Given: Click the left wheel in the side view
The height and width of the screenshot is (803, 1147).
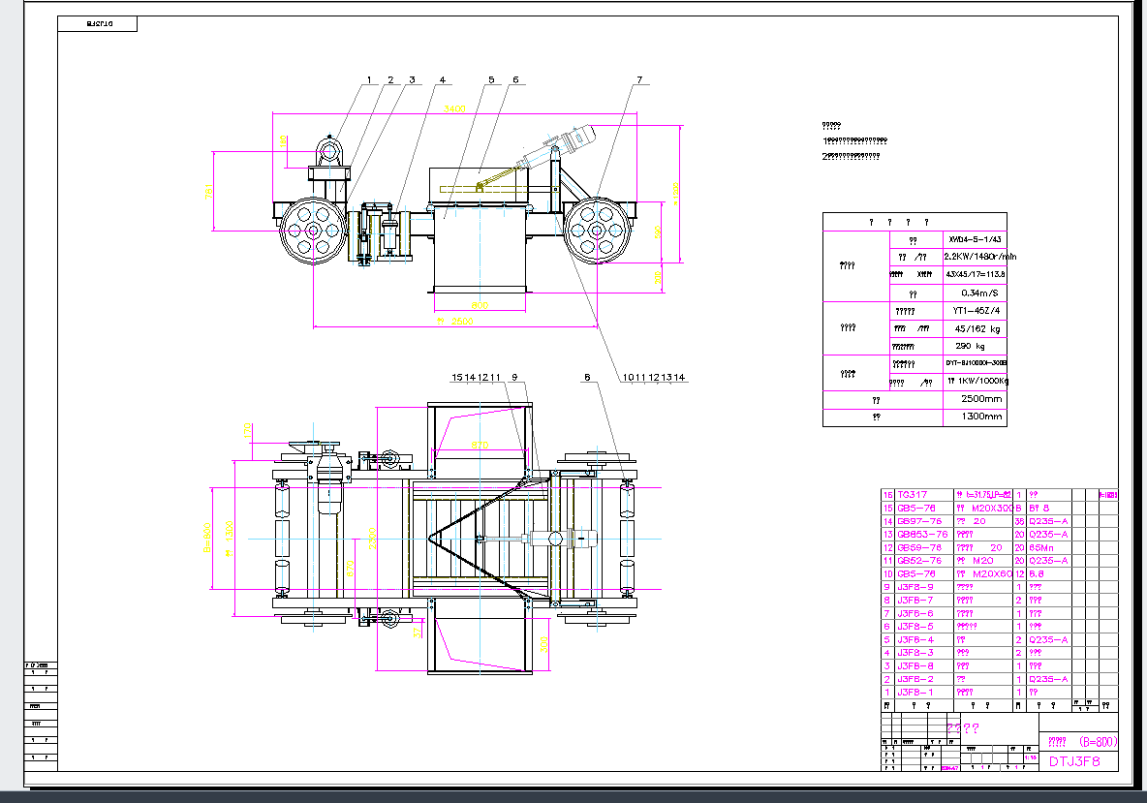Looking at the screenshot, I should [313, 231].
